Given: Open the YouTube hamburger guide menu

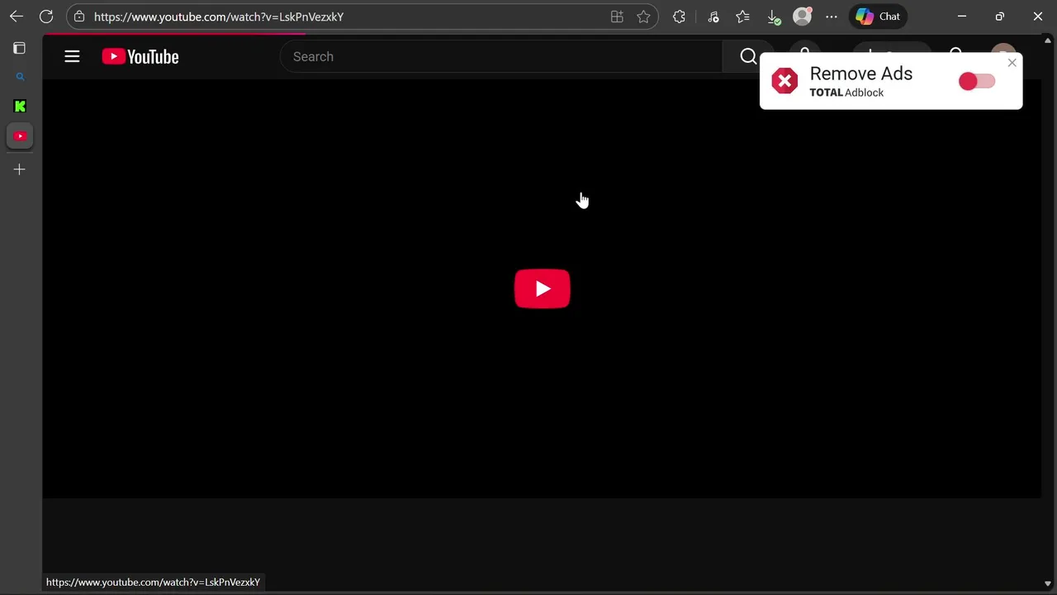Looking at the screenshot, I should [x=72, y=56].
